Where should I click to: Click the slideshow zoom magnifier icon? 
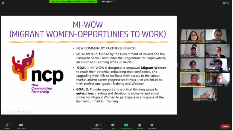24,112
